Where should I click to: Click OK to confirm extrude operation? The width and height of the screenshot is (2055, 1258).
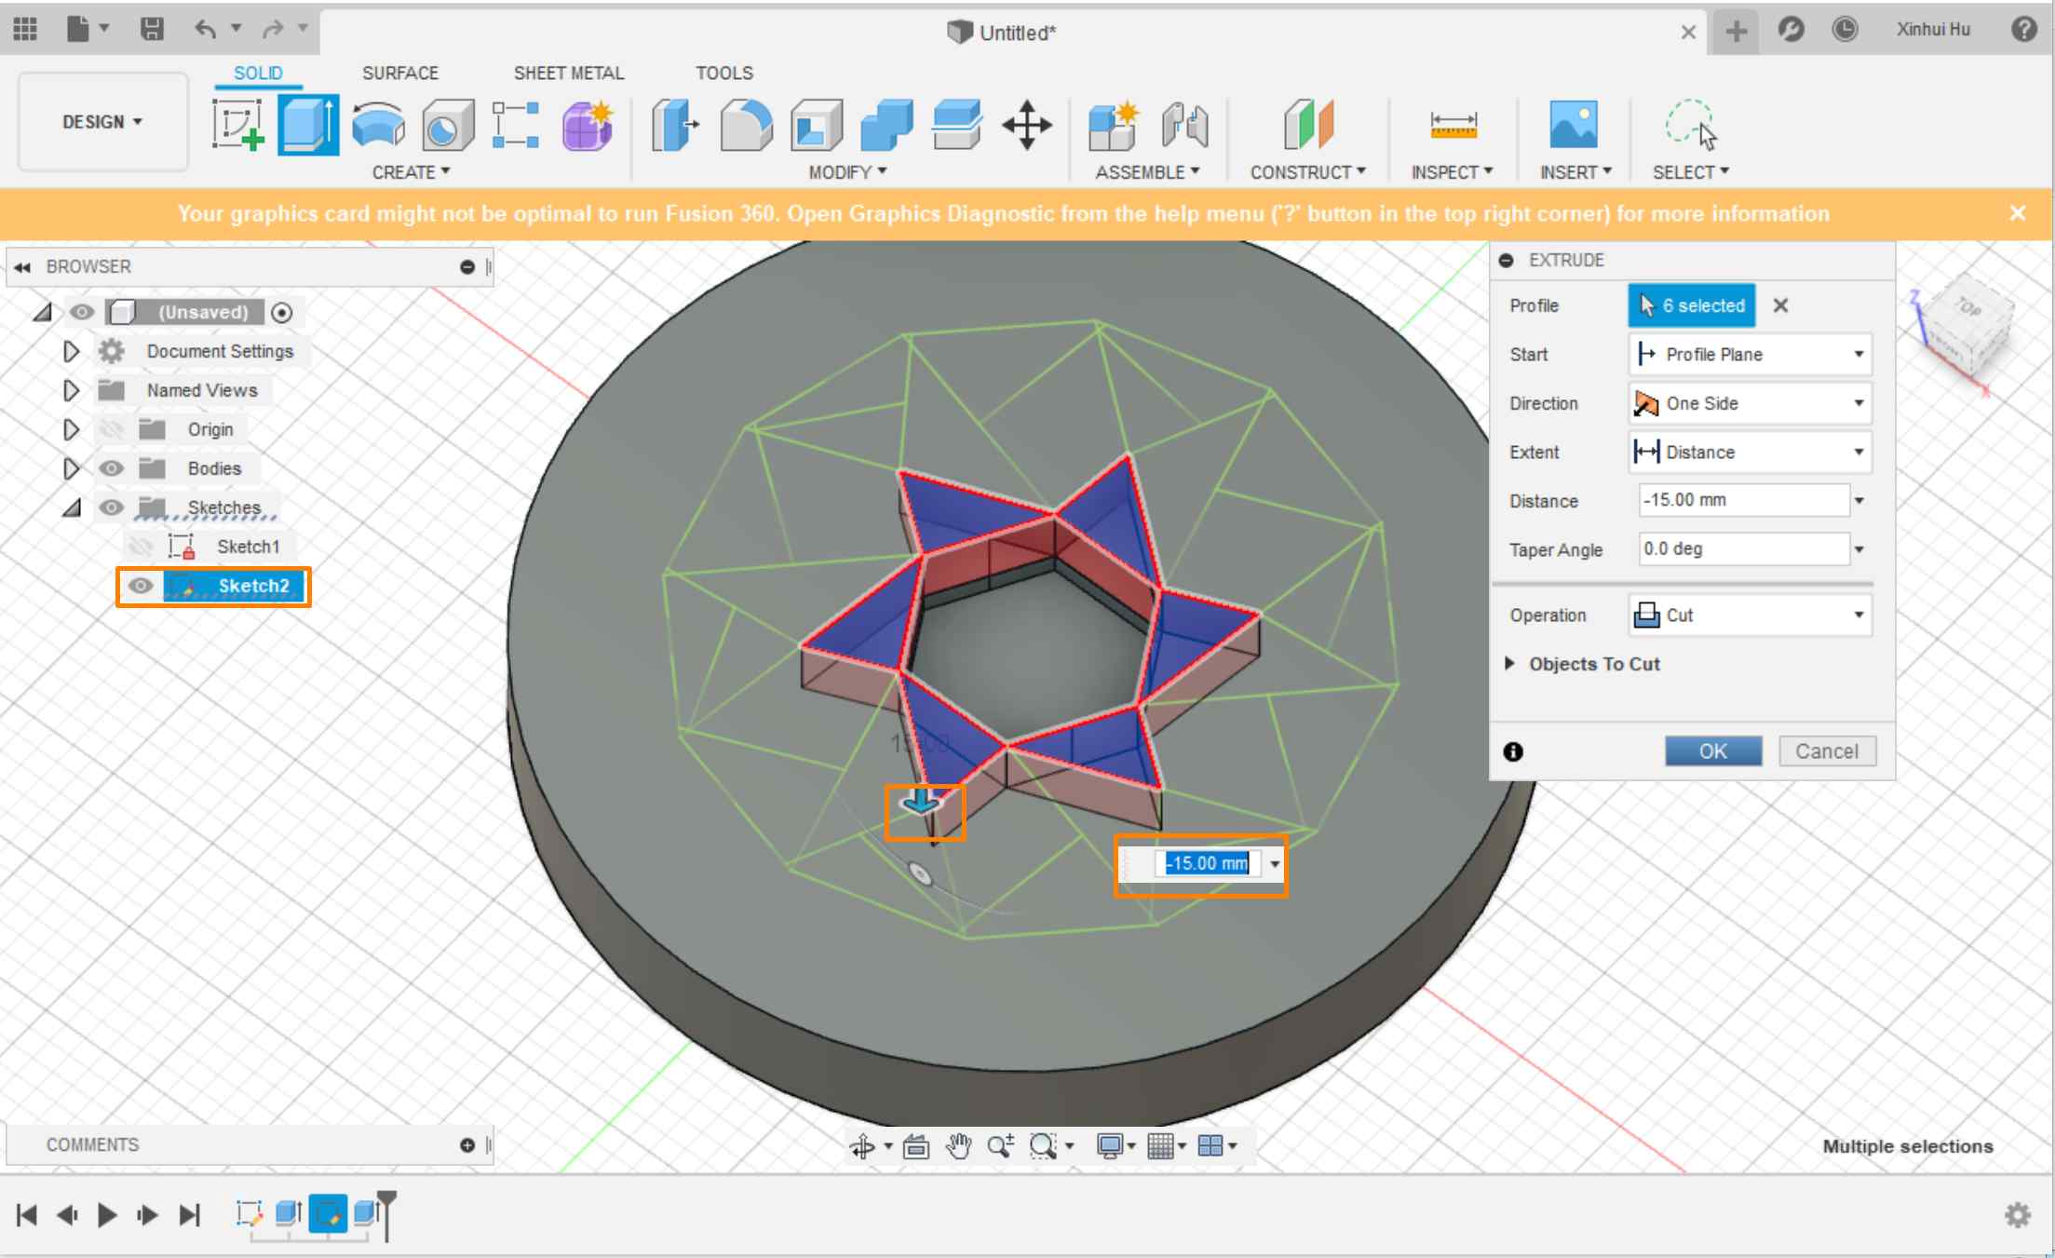pyautogui.click(x=1711, y=751)
